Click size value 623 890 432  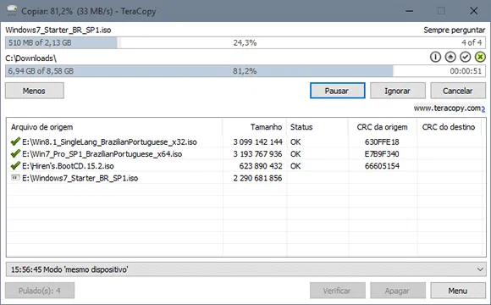click(261, 166)
